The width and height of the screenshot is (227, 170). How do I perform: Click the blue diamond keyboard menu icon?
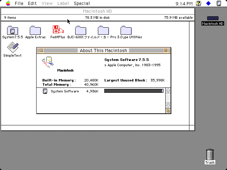coord(208,3)
